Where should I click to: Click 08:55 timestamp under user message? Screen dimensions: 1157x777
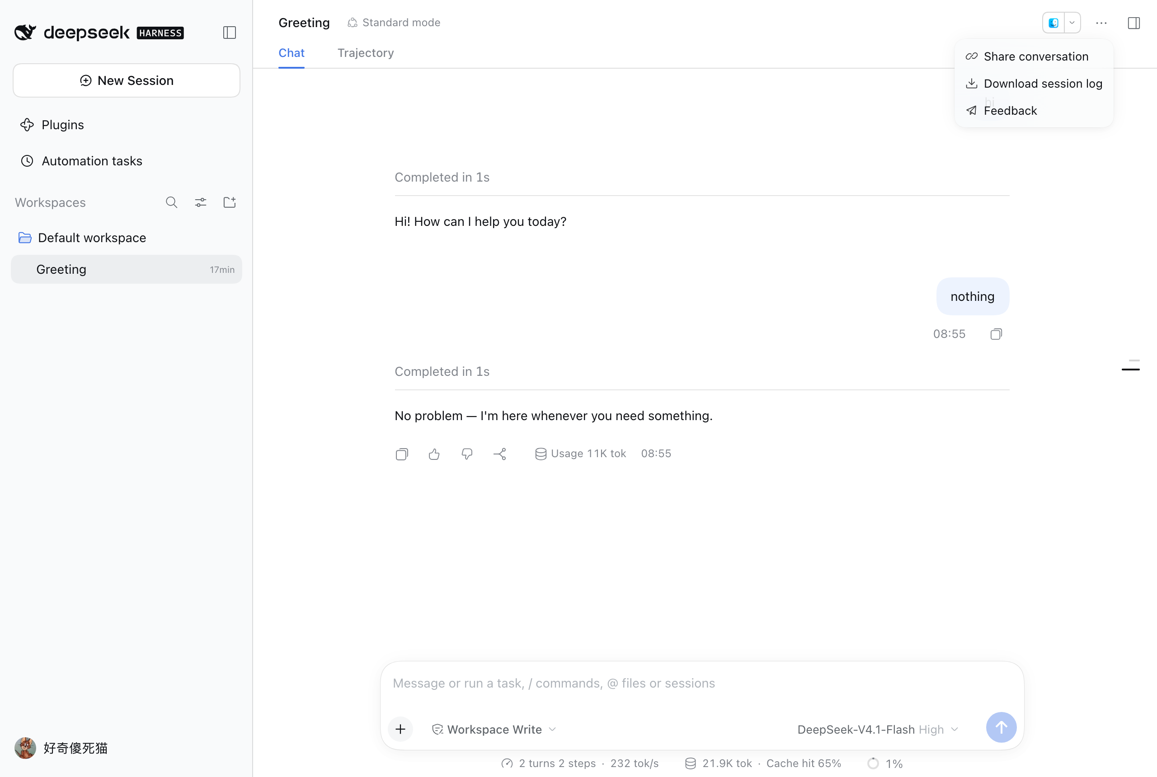[x=949, y=334]
